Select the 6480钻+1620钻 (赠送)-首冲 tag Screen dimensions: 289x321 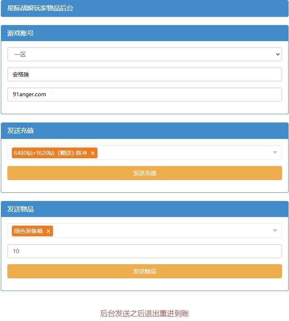click(x=50, y=153)
